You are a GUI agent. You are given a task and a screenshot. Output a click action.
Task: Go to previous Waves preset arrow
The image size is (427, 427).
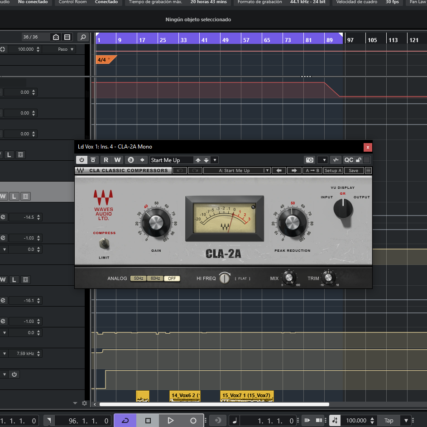click(279, 170)
